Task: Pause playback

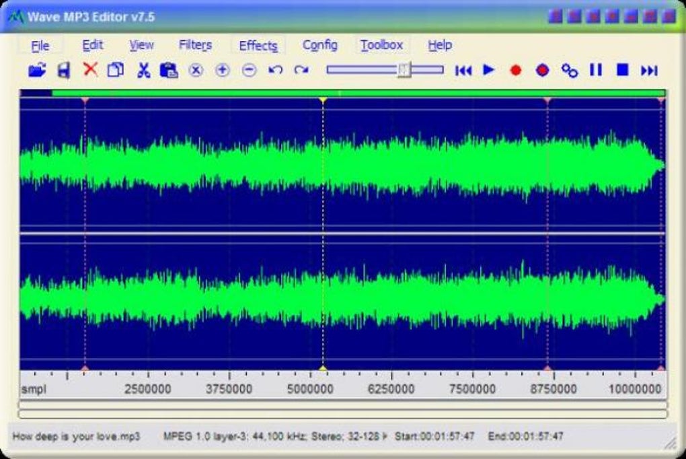Action: (596, 69)
